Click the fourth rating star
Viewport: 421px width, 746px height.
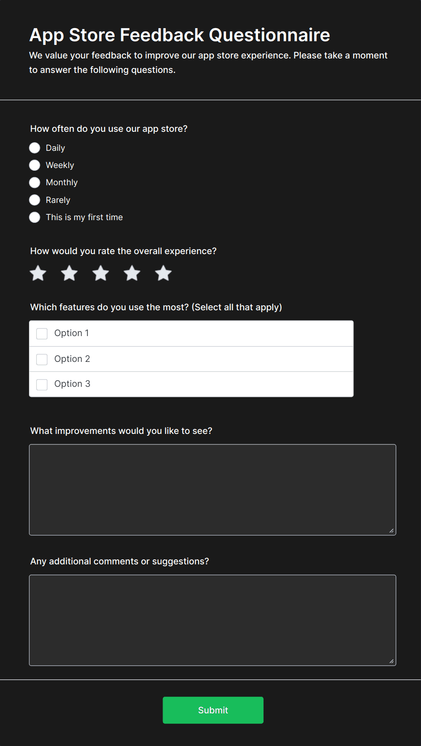click(131, 273)
